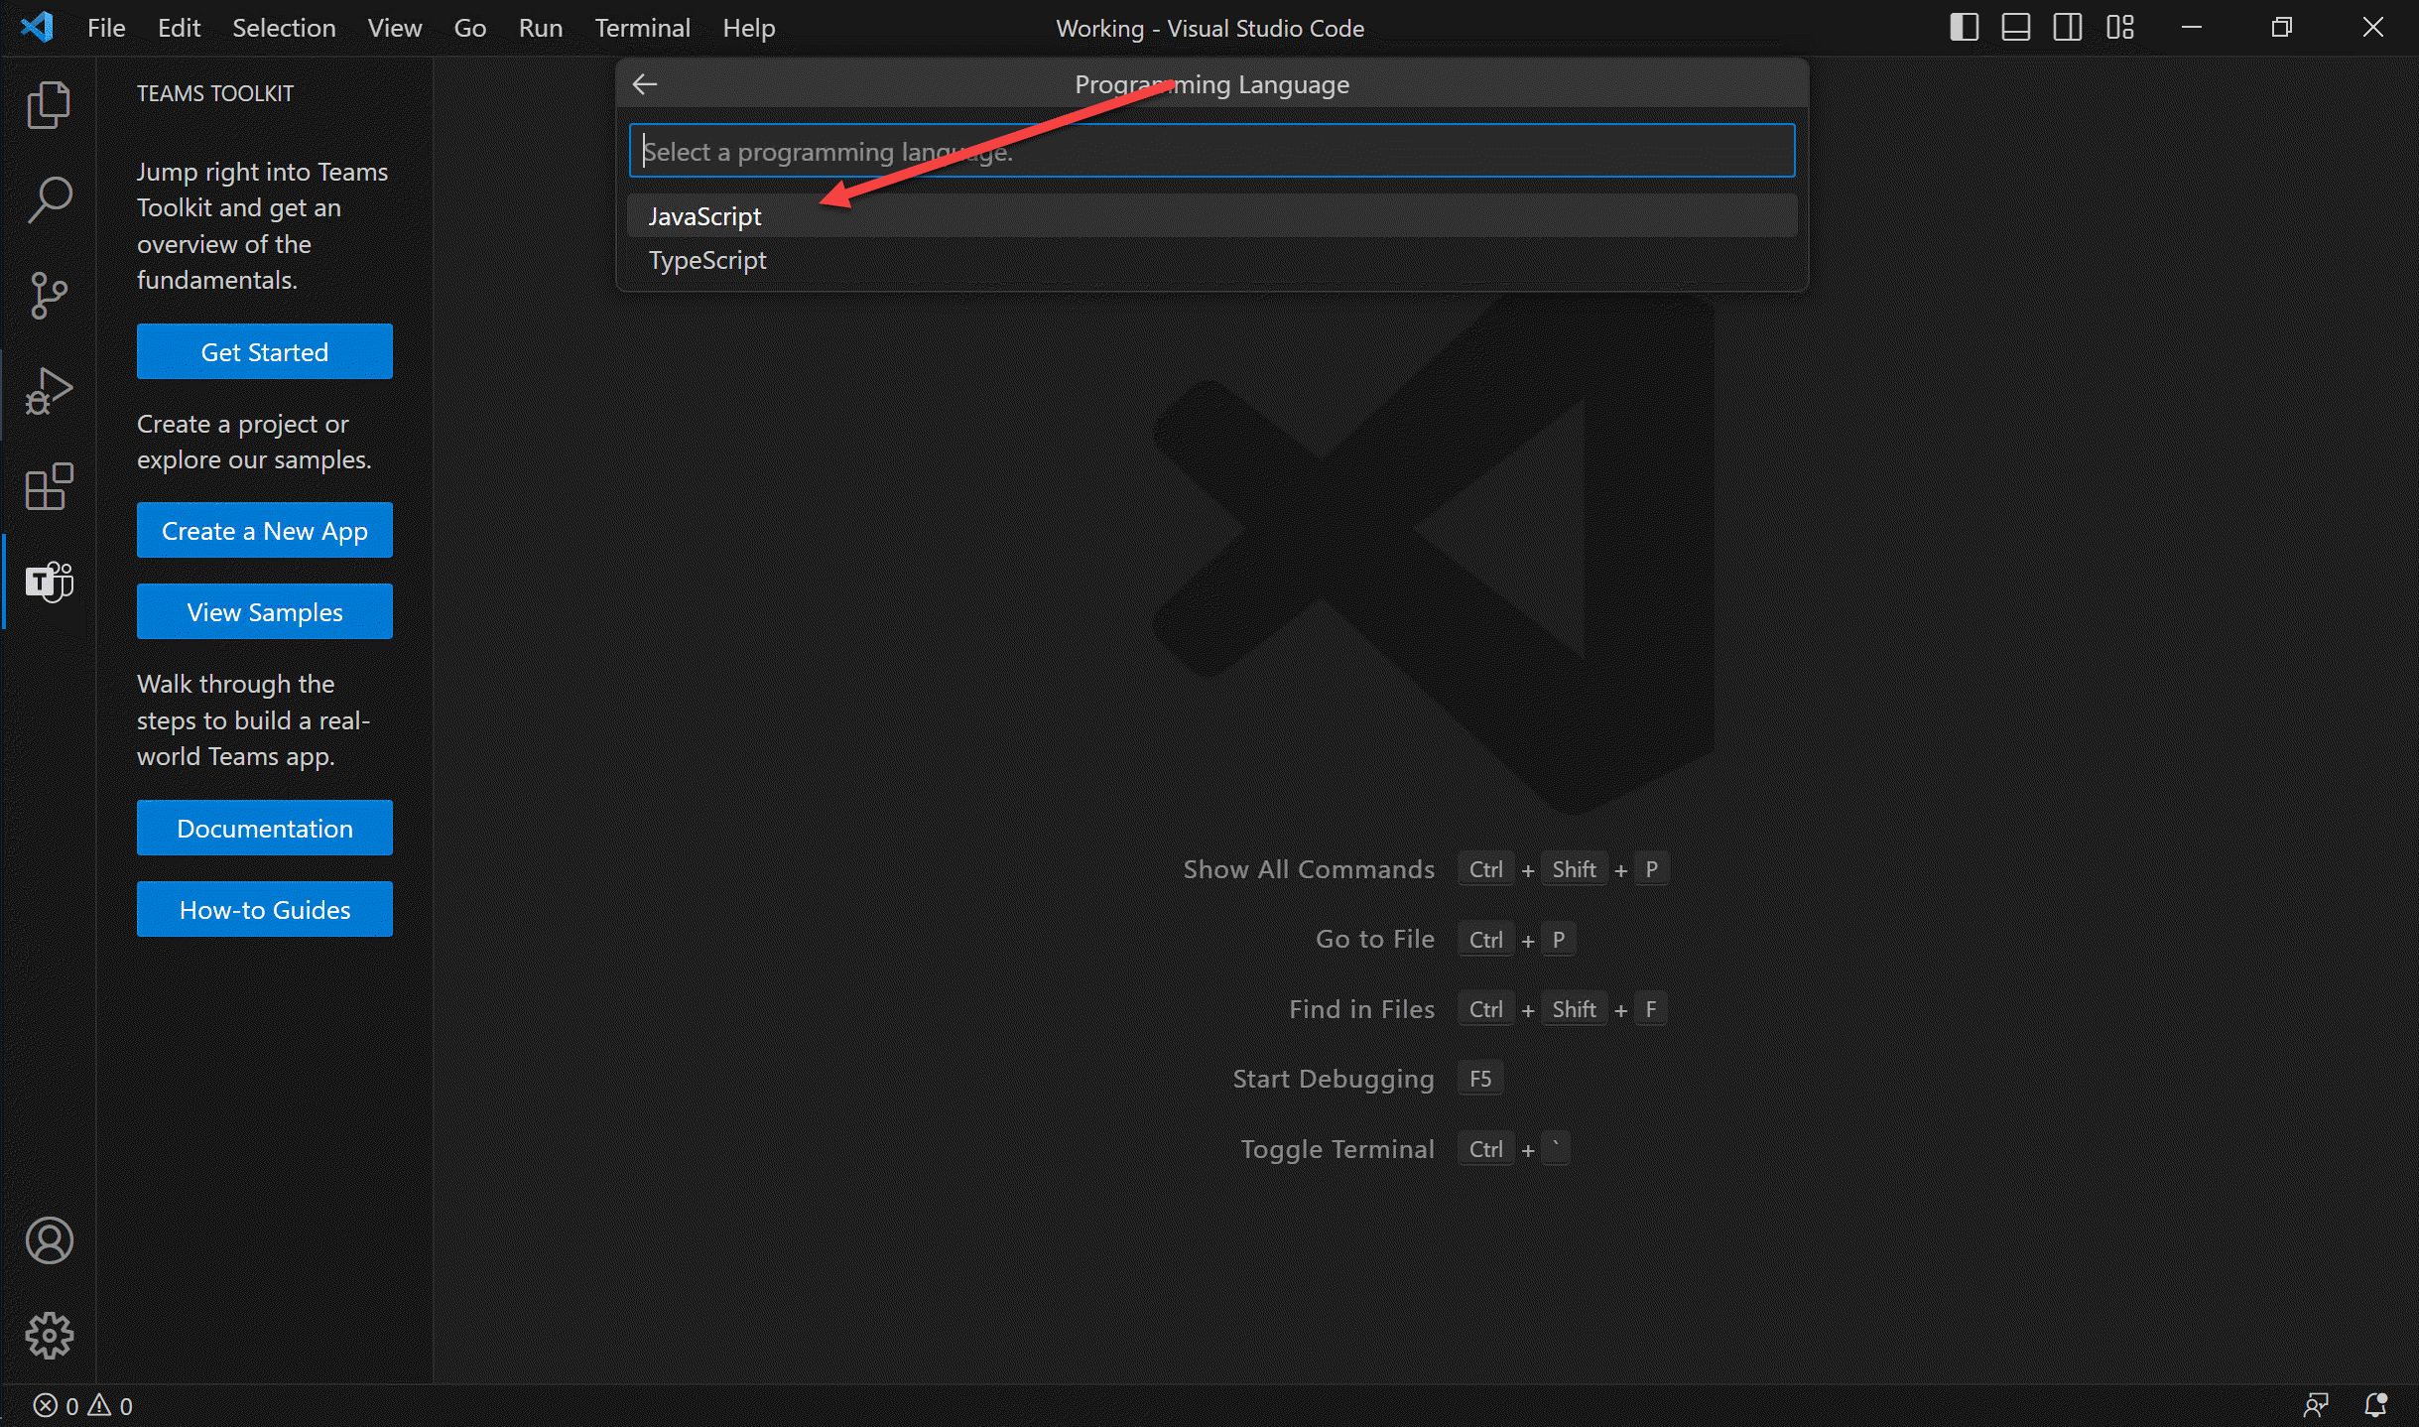Minimize the Visual Studio Code window
The image size is (2419, 1427).
click(2192, 27)
